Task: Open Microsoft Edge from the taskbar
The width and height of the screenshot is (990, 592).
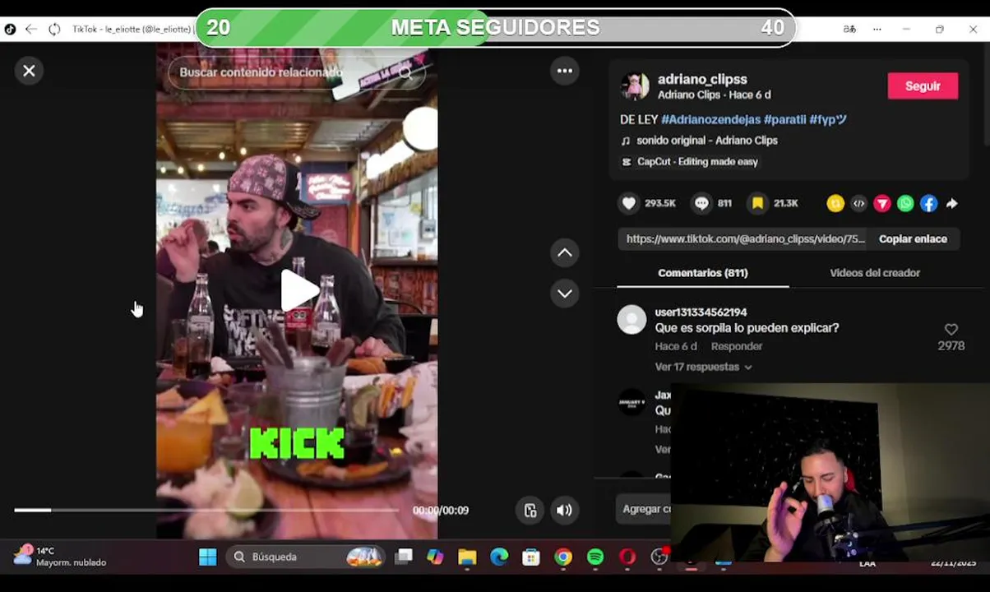Action: (499, 557)
